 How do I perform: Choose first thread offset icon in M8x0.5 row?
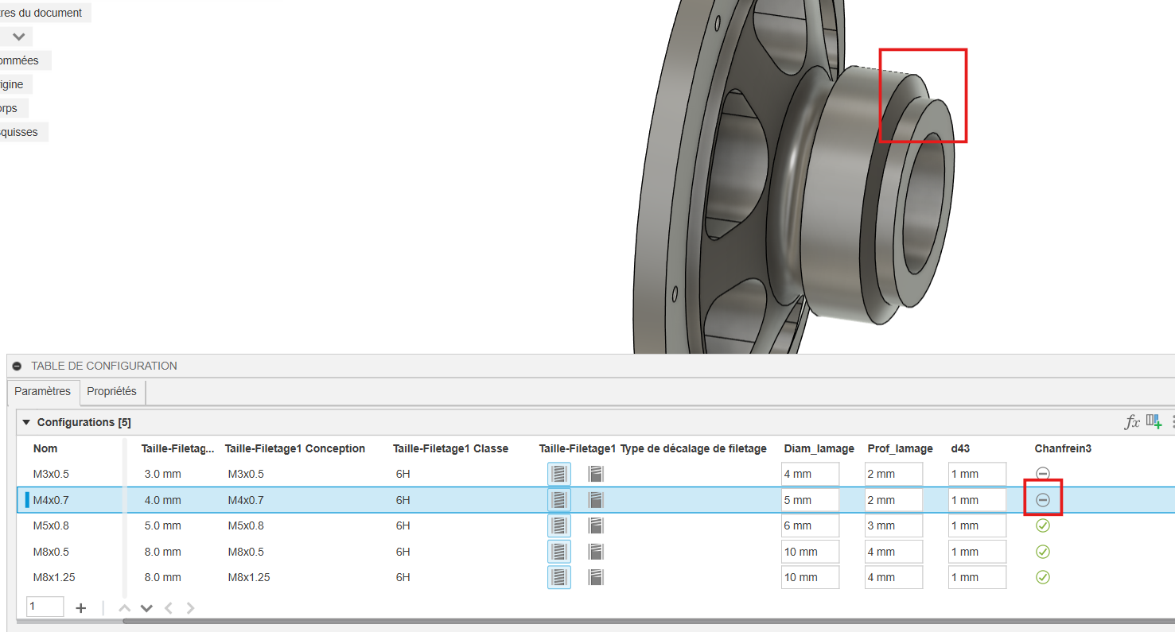(558, 552)
